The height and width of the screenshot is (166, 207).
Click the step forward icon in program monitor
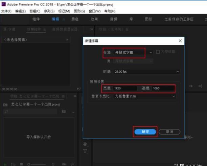point(191,86)
